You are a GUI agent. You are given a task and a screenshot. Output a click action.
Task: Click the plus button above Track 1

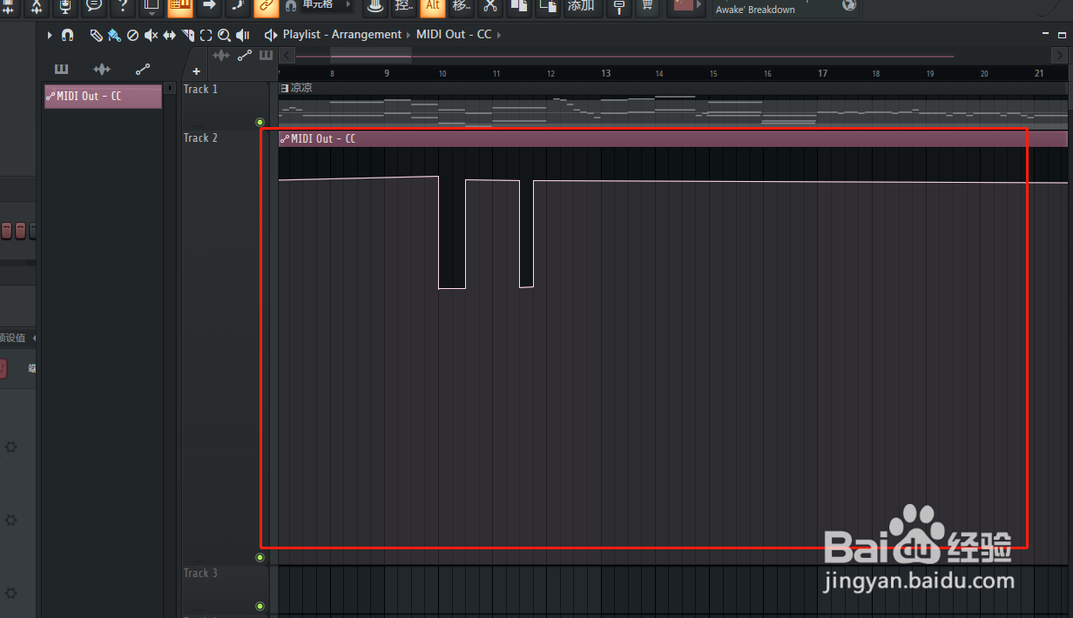(x=196, y=71)
